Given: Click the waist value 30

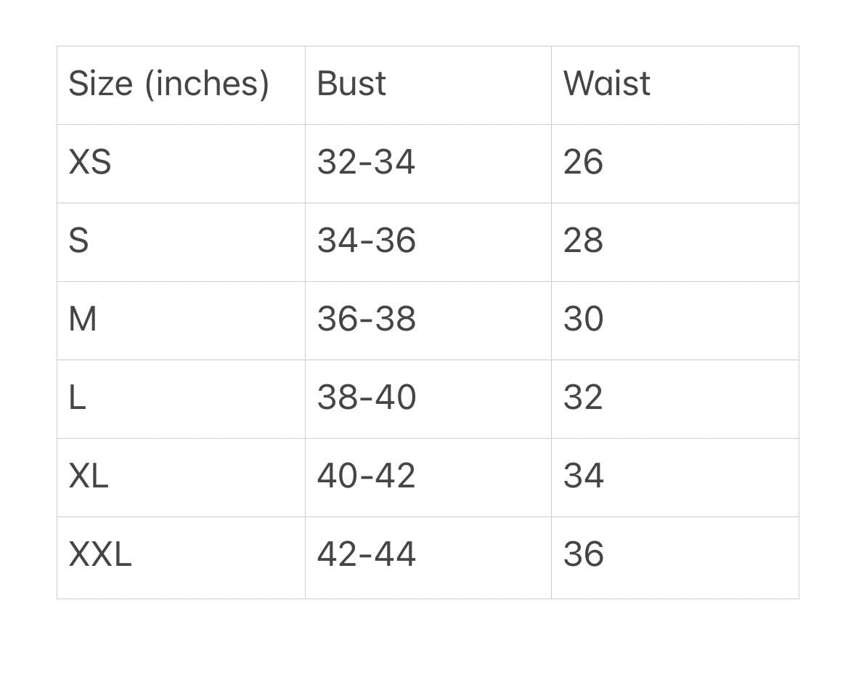Looking at the screenshot, I should (x=583, y=319).
